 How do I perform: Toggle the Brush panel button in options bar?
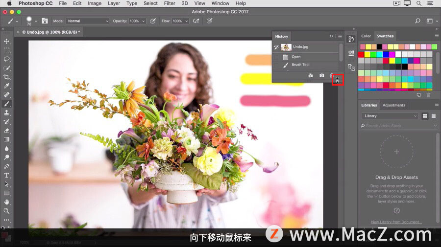click(45, 21)
